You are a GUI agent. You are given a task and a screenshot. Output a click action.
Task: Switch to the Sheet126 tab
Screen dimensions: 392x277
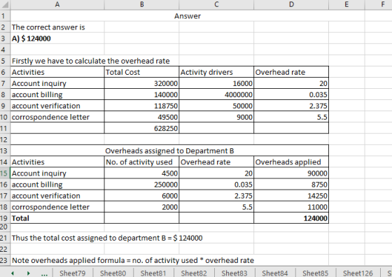click(x=358, y=274)
